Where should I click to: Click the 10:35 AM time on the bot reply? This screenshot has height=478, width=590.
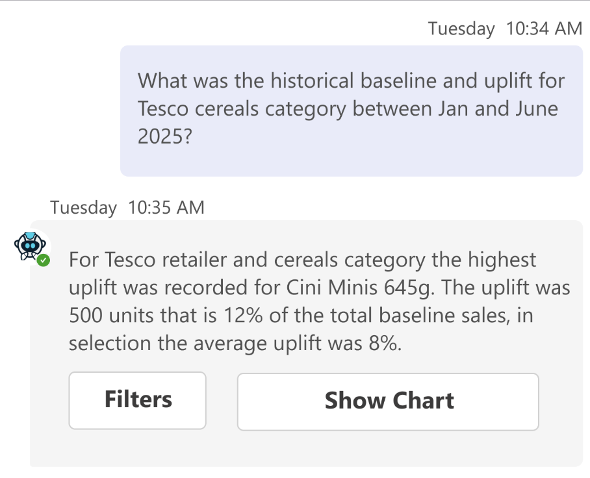tap(166, 208)
